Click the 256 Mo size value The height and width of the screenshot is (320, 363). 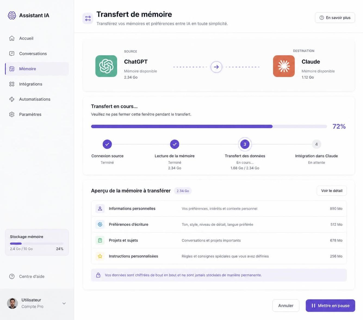coord(336,256)
